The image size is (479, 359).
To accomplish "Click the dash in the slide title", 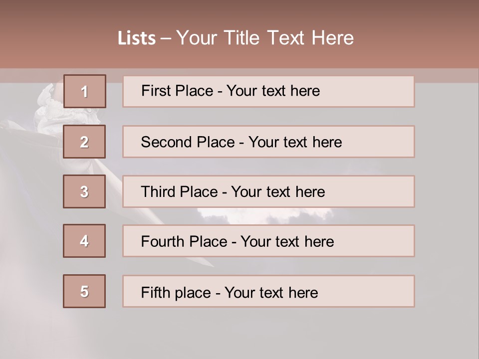I will tap(166, 38).
